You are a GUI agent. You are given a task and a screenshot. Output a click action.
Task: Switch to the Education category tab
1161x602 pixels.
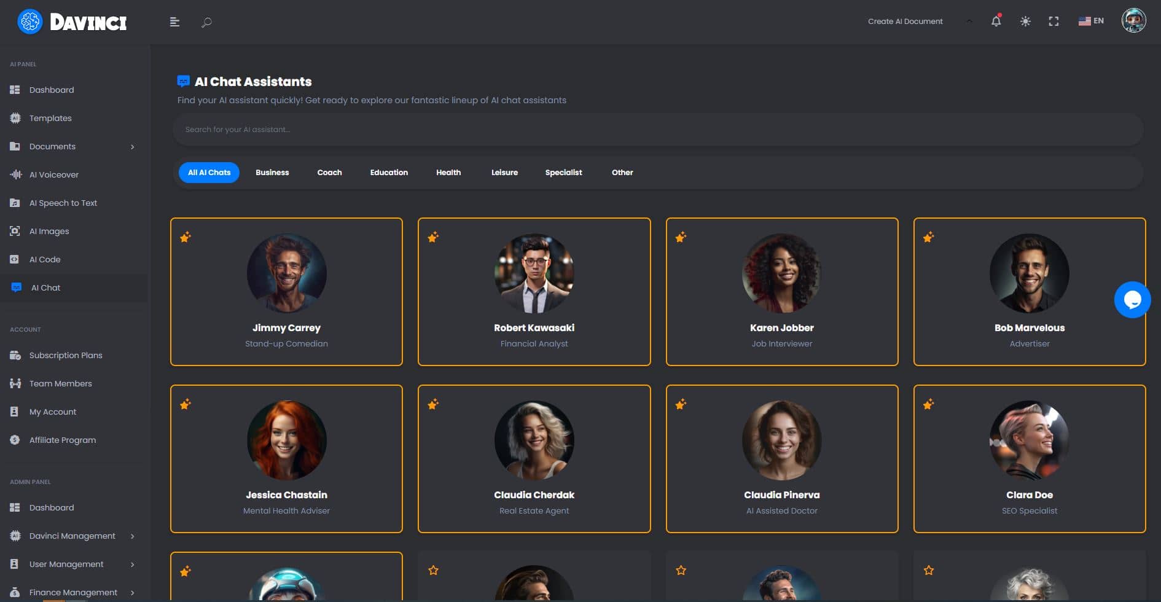[389, 173]
